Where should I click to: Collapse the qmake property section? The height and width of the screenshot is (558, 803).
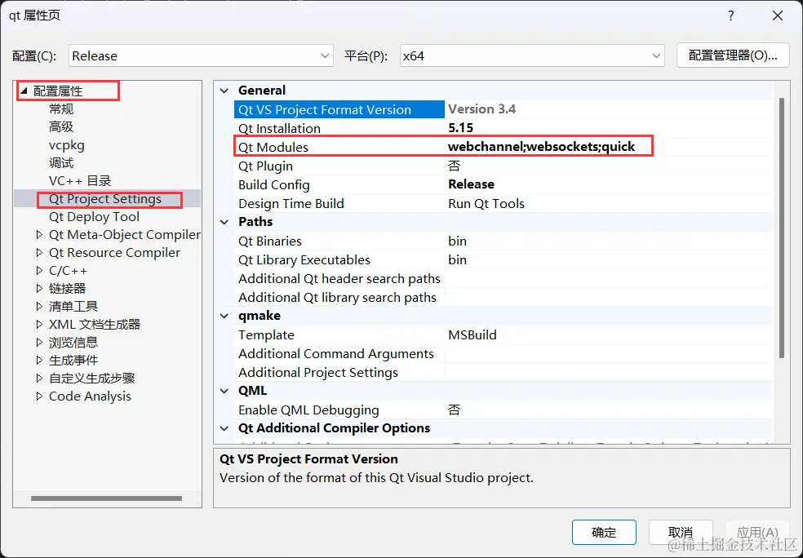(224, 316)
